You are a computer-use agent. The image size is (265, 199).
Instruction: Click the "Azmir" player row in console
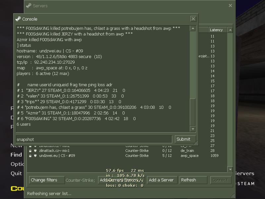71,113
